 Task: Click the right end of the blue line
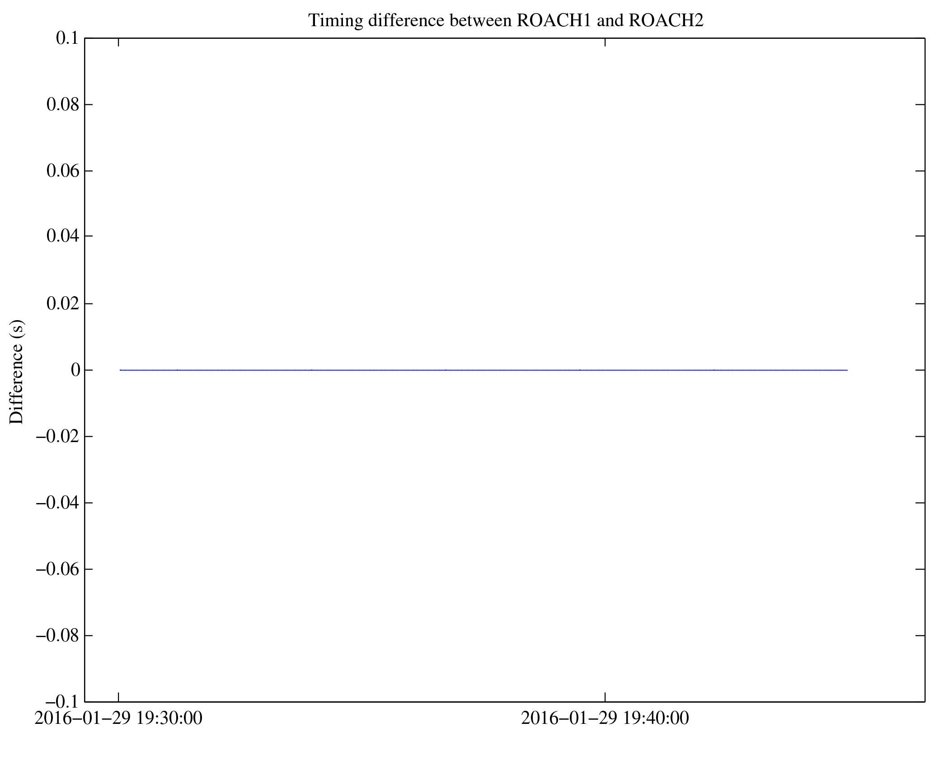[847, 370]
